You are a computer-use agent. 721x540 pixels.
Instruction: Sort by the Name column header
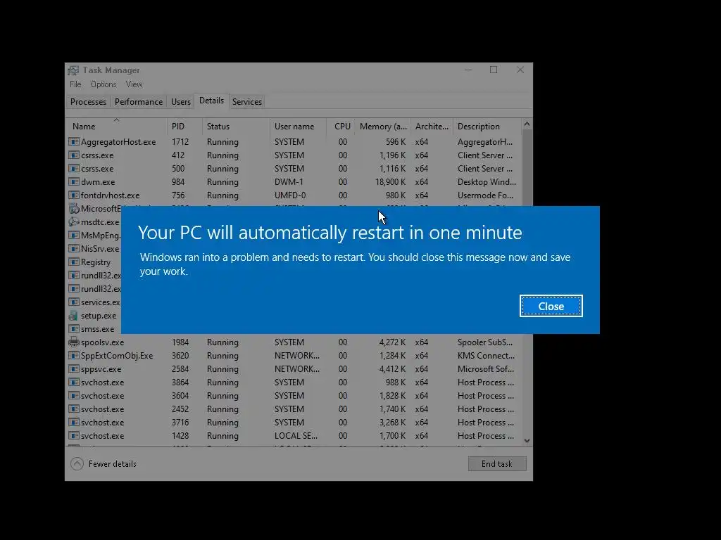(x=117, y=127)
